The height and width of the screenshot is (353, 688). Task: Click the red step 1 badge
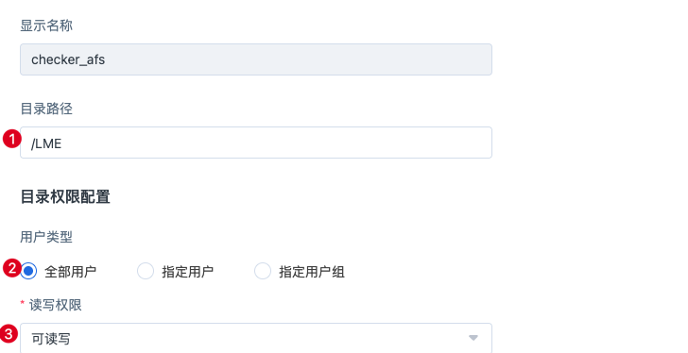pyautogui.click(x=12, y=139)
